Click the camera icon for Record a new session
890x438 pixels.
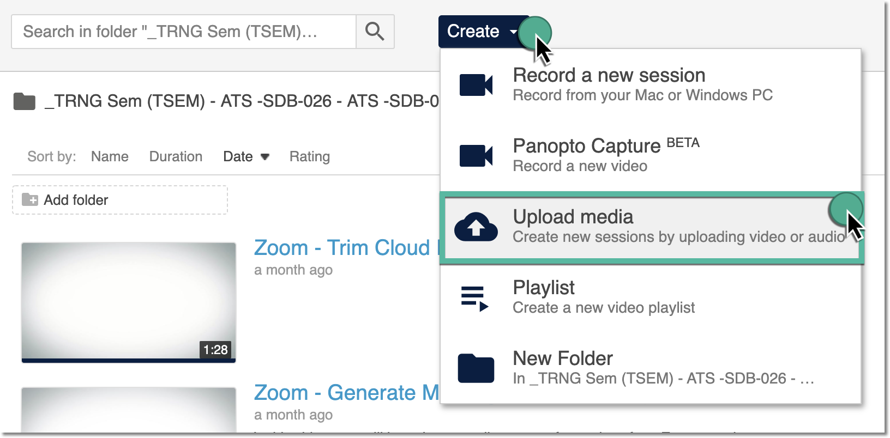pyautogui.click(x=476, y=85)
